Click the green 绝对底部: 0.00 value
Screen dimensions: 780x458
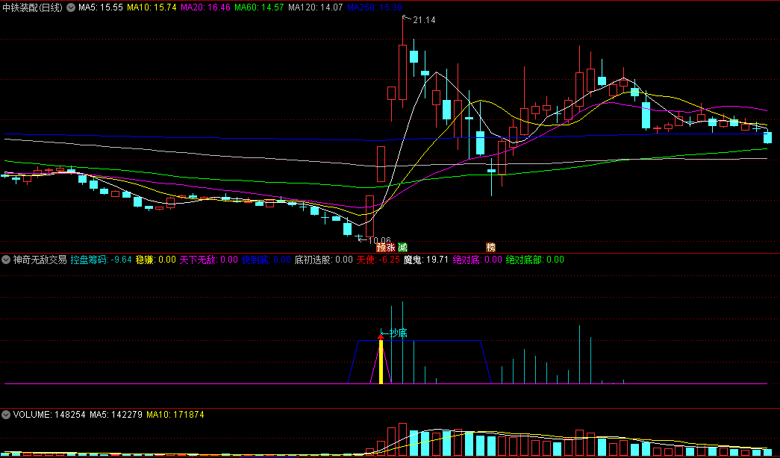point(534,260)
